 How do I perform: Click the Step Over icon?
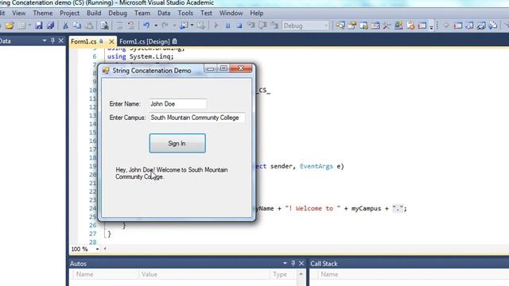click(262, 25)
